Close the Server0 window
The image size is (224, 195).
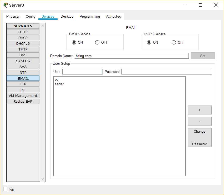click(x=216, y=5)
